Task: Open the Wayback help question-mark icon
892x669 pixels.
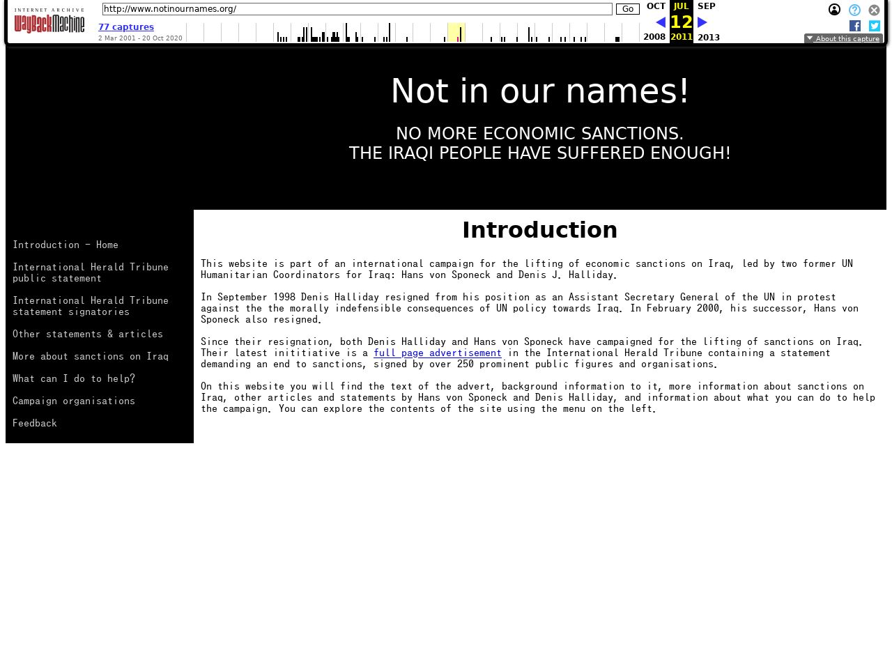Action: (x=854, y=10)
